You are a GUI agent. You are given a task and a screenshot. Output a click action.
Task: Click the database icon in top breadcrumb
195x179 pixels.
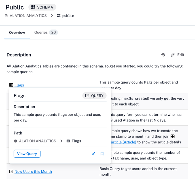tap(6, 16)
